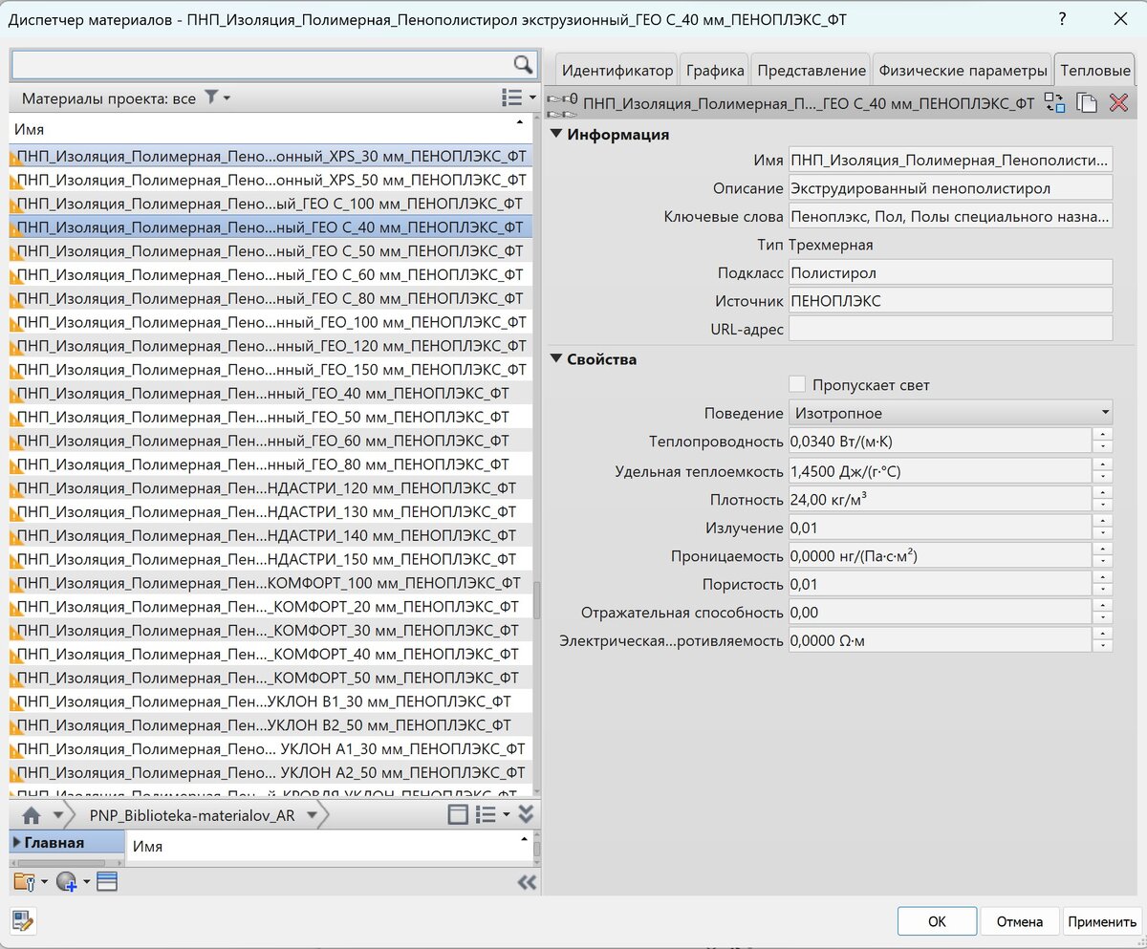The width and height of the screenshot is (1147, 949).
Task: Open the project materials filter funnel
Action: click(x=212, y=97)
